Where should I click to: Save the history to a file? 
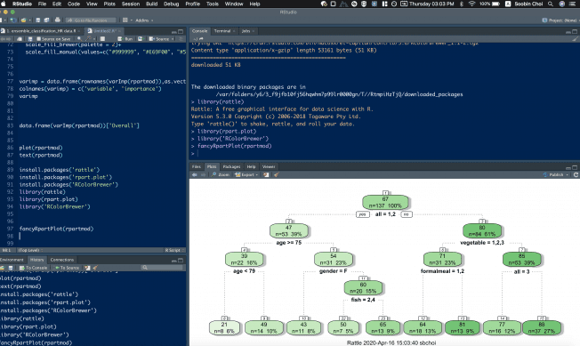pyautogui.click(x=11, y=268)
